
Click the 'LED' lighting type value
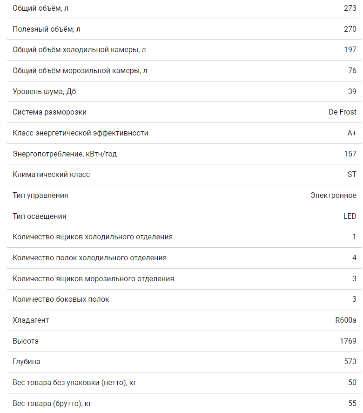click(x=350, y=216)
